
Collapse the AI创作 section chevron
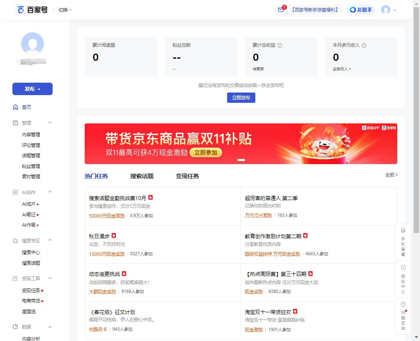coord(50,192)
